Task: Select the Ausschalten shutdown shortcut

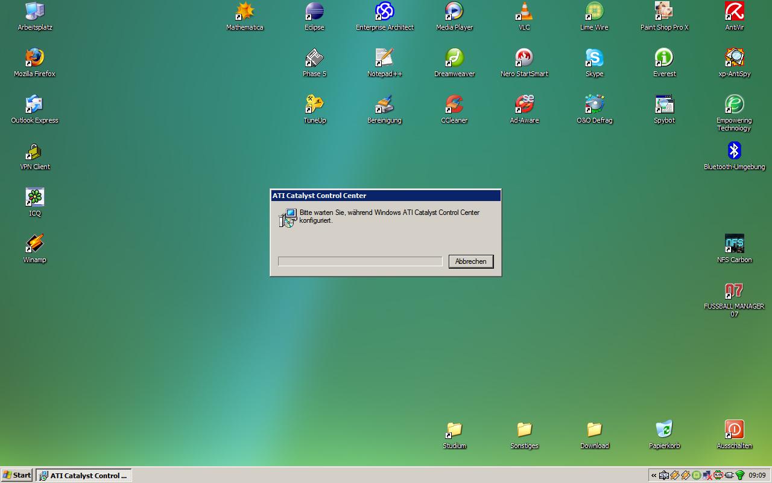Action: [x=734, y=429]
